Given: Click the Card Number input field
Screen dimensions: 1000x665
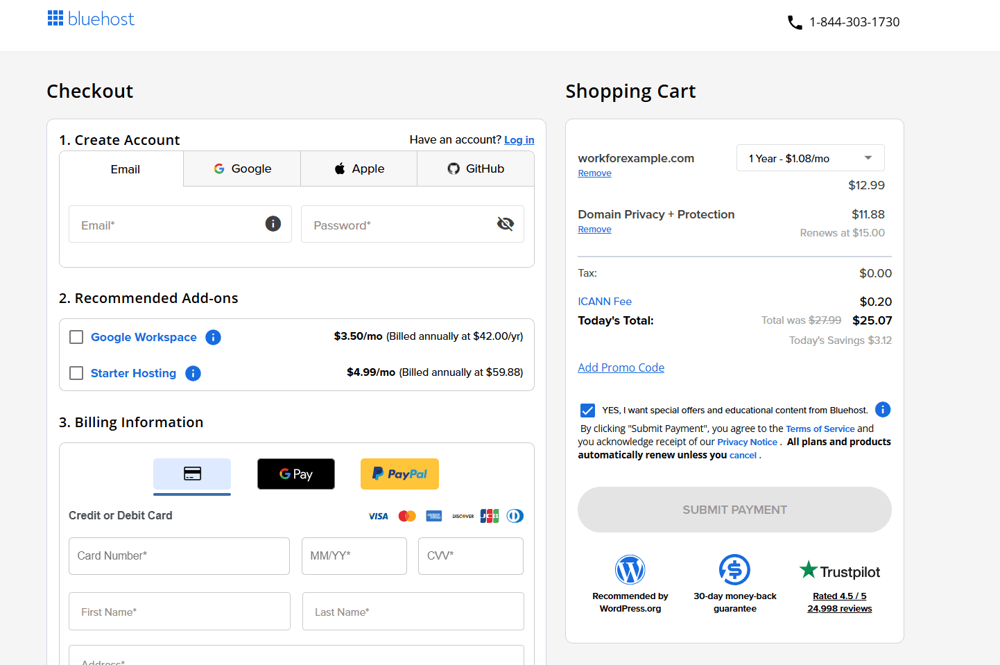Looking at the screenshot, I should (x=179, y=556).
